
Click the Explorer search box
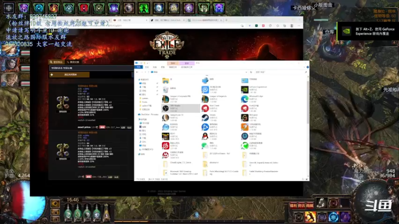point(281,72)
